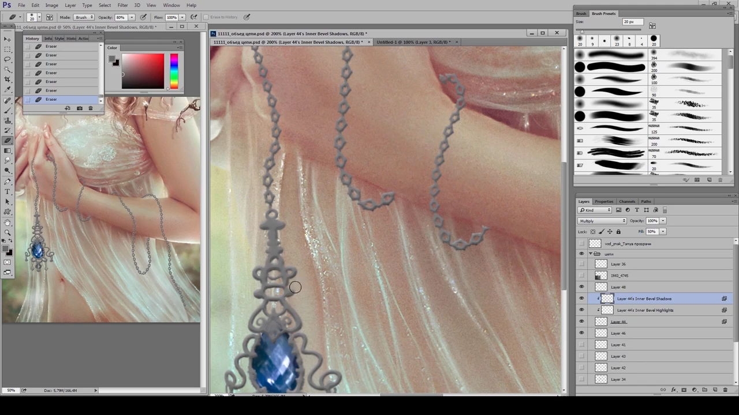Create a new layer group

point(705,390)
